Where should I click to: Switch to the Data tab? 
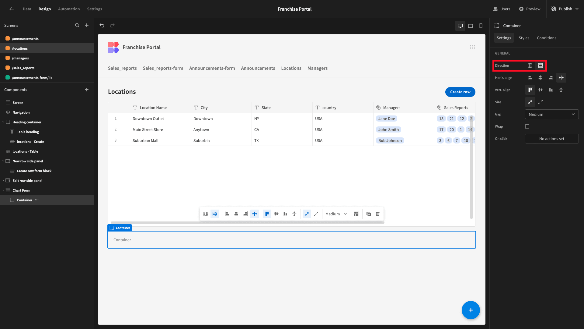point(27,9)
